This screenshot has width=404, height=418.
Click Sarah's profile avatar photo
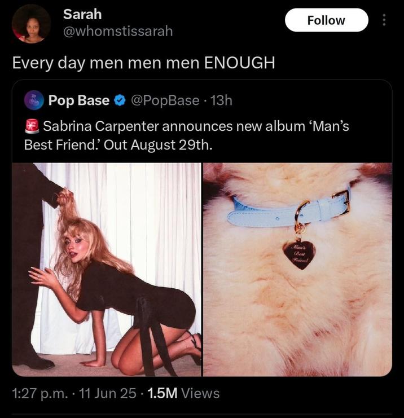tap(31, 24)
